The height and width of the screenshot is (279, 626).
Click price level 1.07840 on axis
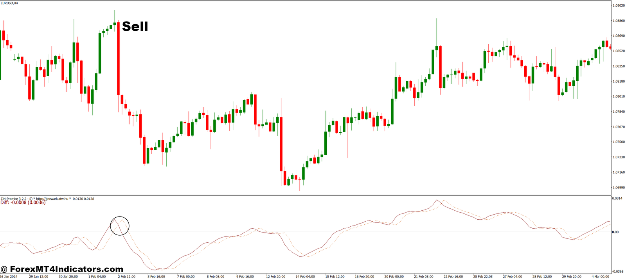pyautogui.click(x=619, y=112)
